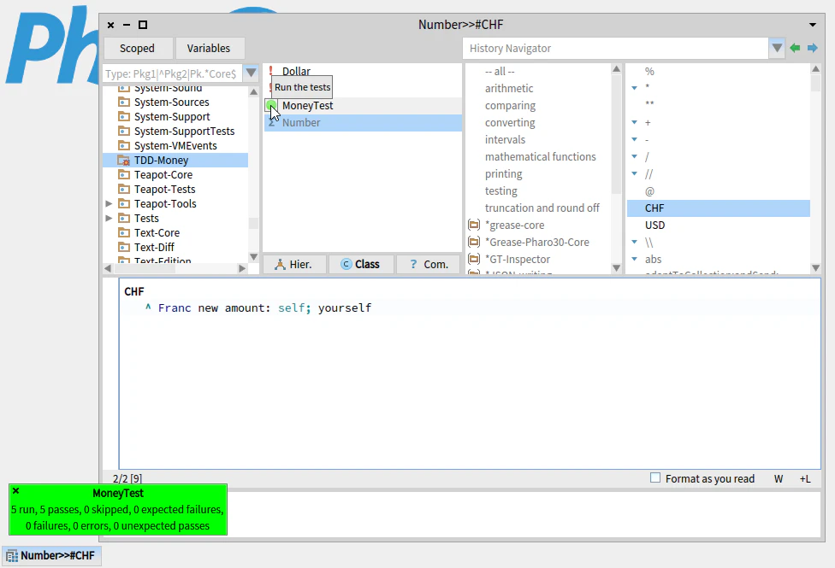
Task: Click the Variables button
Action: pos(209,49)
